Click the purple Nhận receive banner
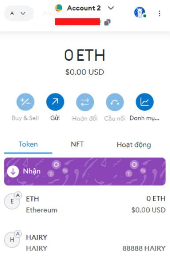The width and height of the screenshot is (170, 271). click(85, 171)
